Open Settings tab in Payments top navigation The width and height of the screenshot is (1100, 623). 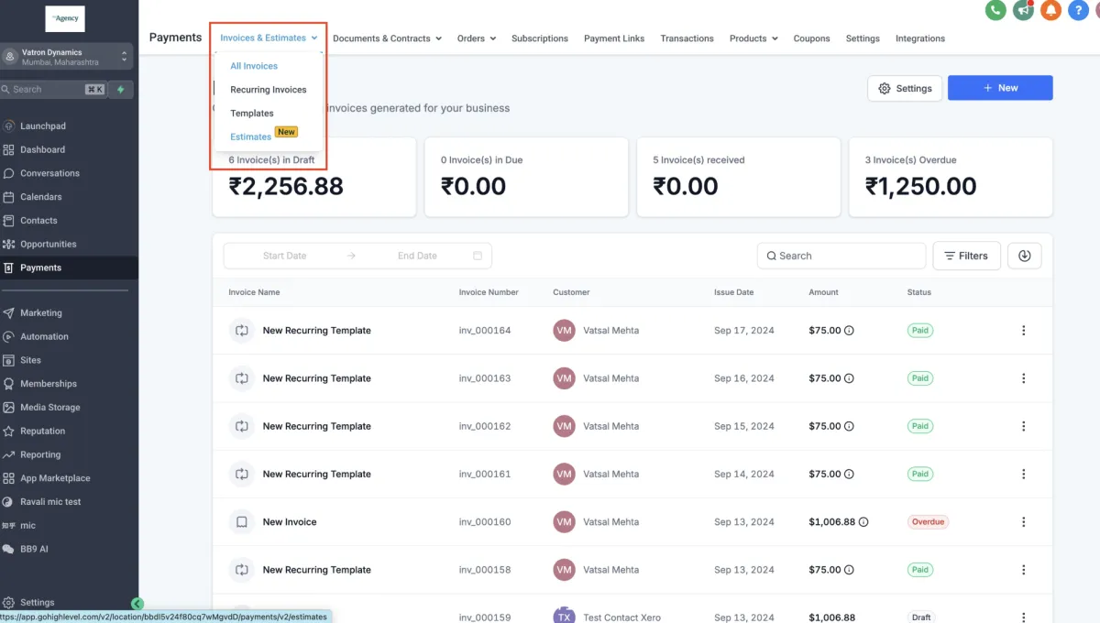click(x=863, y=38)
